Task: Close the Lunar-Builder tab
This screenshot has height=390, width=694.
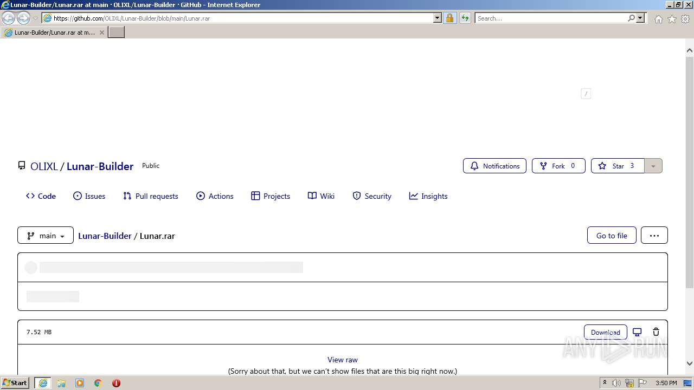Action: coord(101,32)
